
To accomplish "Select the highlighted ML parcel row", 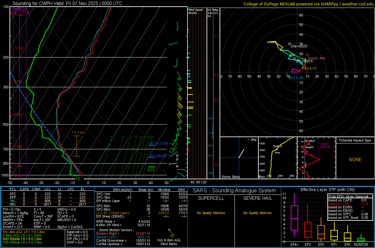I will [48, 201].
